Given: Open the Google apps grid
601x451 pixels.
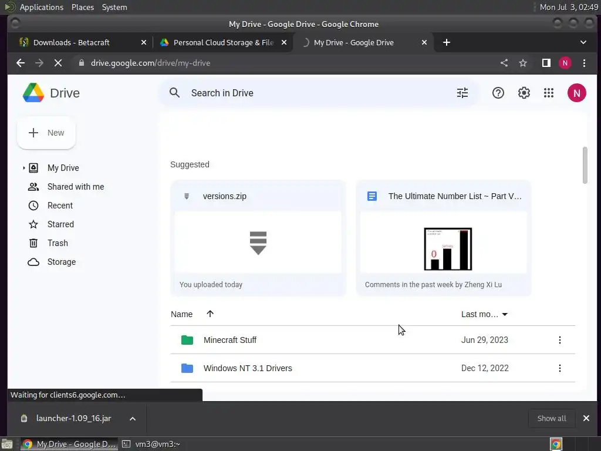Looking at the screenshot, I should [549, 93].
